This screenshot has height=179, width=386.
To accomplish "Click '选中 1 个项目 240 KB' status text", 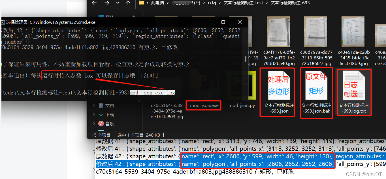I will 139,135.
